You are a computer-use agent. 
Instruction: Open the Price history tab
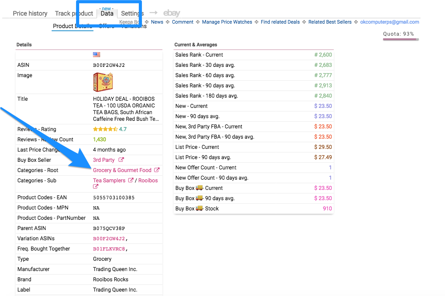(x=30, y=13)
